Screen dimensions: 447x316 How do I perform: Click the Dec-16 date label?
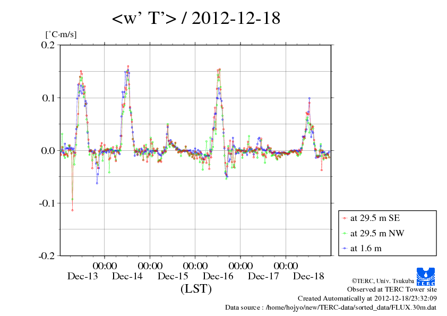218,276
